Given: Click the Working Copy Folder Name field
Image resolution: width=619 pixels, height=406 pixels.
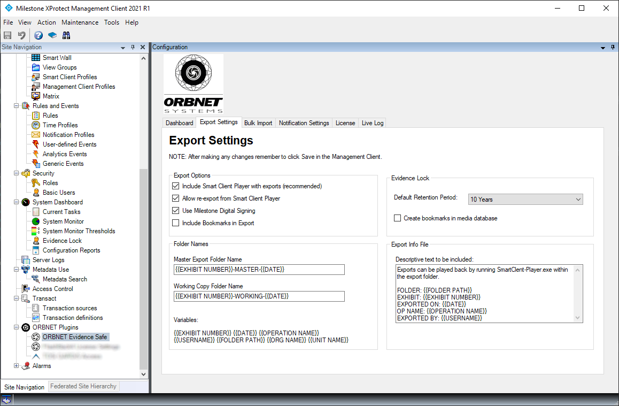Looking at the screenshot, I should [x=259, y=296].
